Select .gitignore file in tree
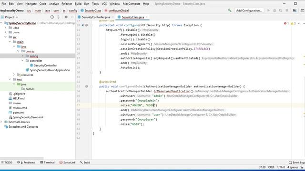Screen dimensions: 305x171 click(19, 94)
